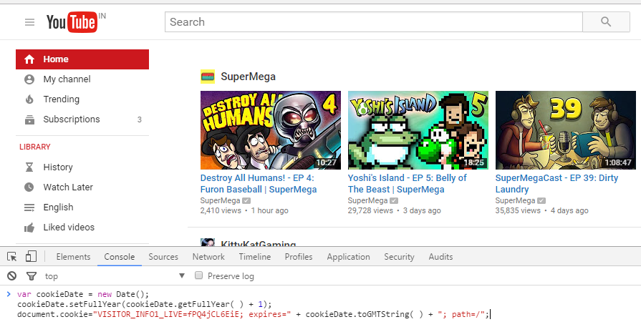Go to Home in the sidebar

(82, 59)
